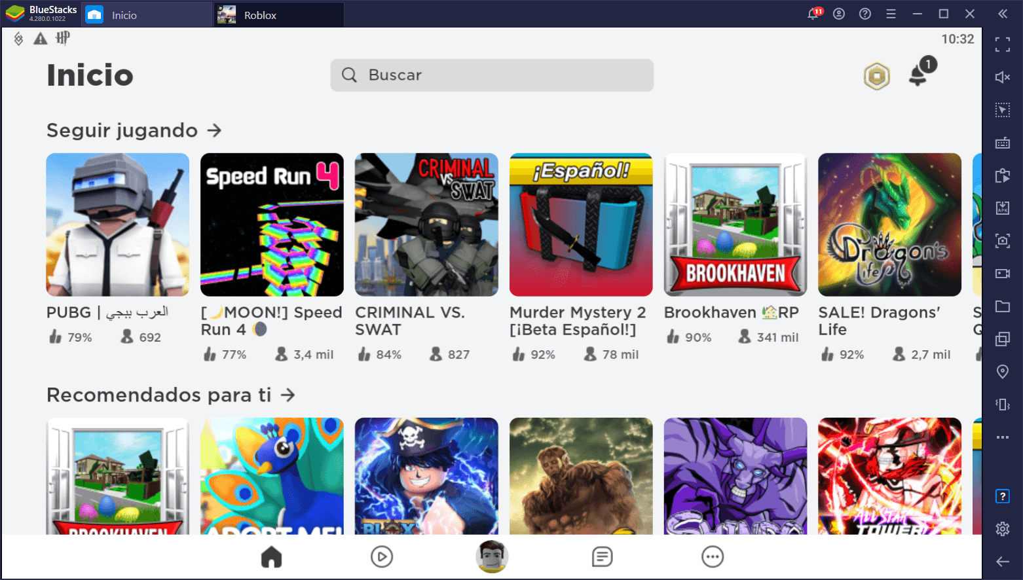Open the CRIMINAL VS. SWAT thumbnail

[426, 225]
